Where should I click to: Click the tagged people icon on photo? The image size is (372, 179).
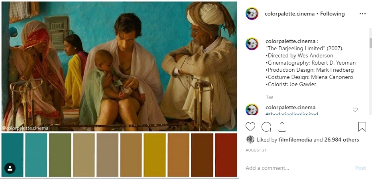pyautogui.click(x=10, y=168)
